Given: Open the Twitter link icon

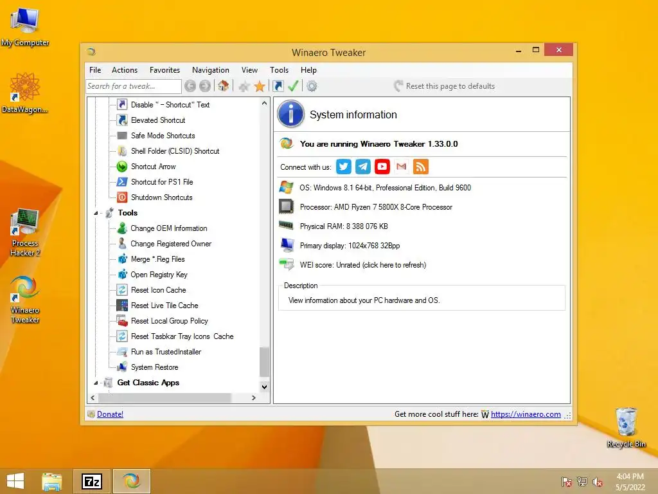Looking at the screenshot, I should (344, 167).
